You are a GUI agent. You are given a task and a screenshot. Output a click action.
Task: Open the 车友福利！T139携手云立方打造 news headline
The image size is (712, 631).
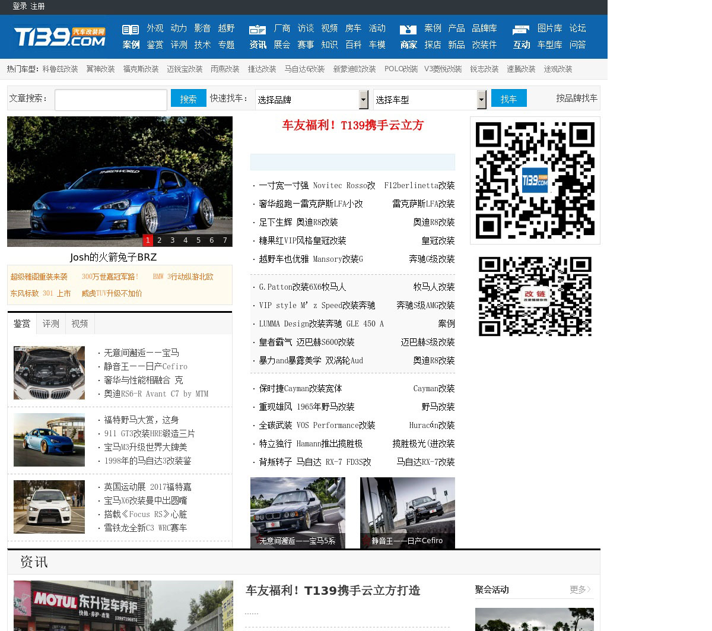click(333, 591)
